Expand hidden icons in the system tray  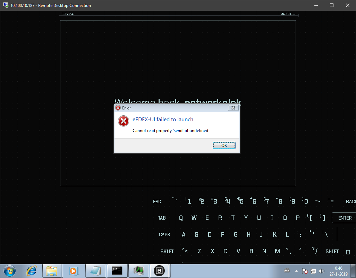coord(296,271)
